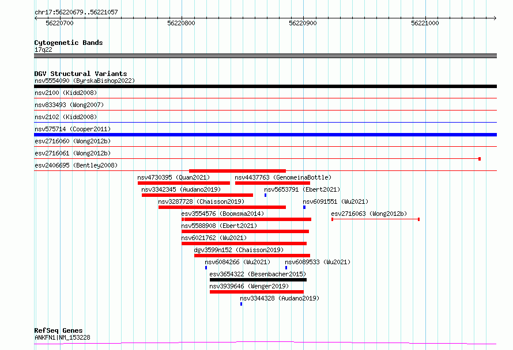Open esv2716060 (Wong2012b) label
This screenshot has height=350, width=513.
point(73,141)
